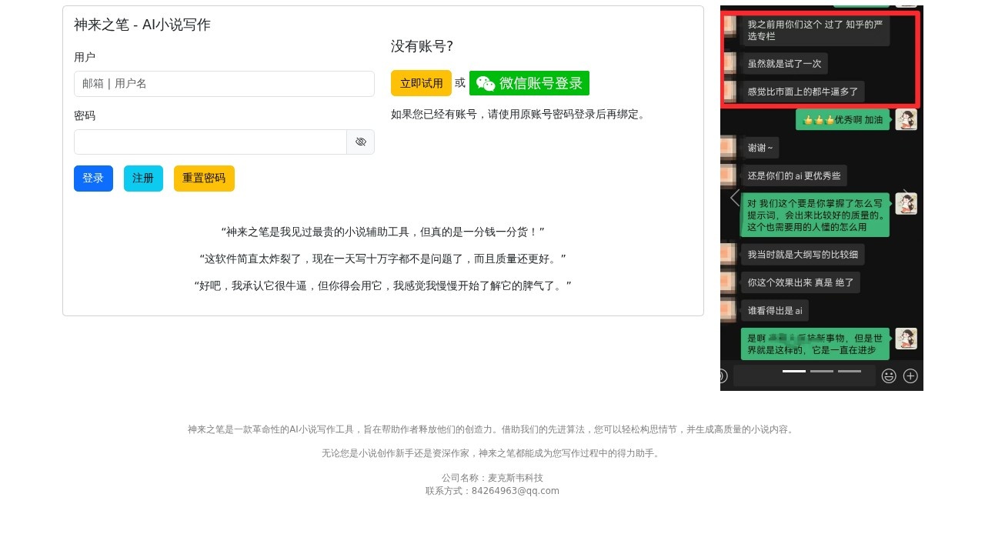Image resolution: width=985 pixels, height=554 pixels.
Task: Go to next carousel slide arrow
Action: pyautogui.click(x=908, y=198)
